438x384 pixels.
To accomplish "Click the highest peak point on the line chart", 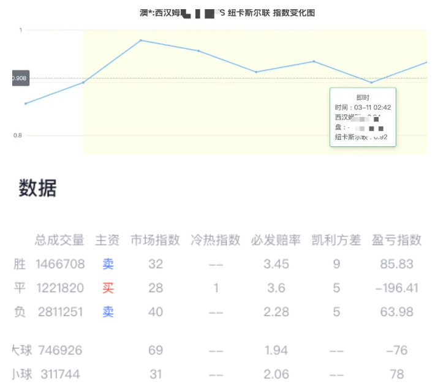I will (x=141, y=40).
